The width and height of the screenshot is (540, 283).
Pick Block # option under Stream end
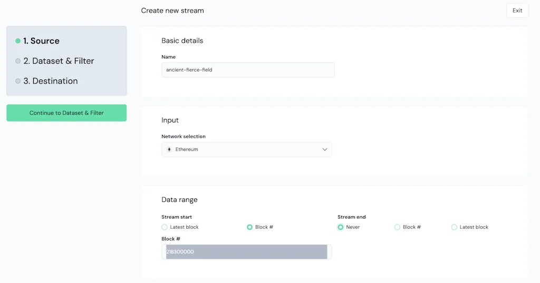(x=397, y=227)
